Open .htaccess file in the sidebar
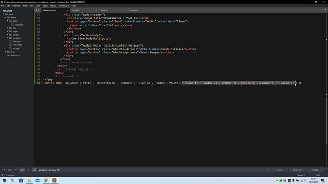 pos(17,41)
